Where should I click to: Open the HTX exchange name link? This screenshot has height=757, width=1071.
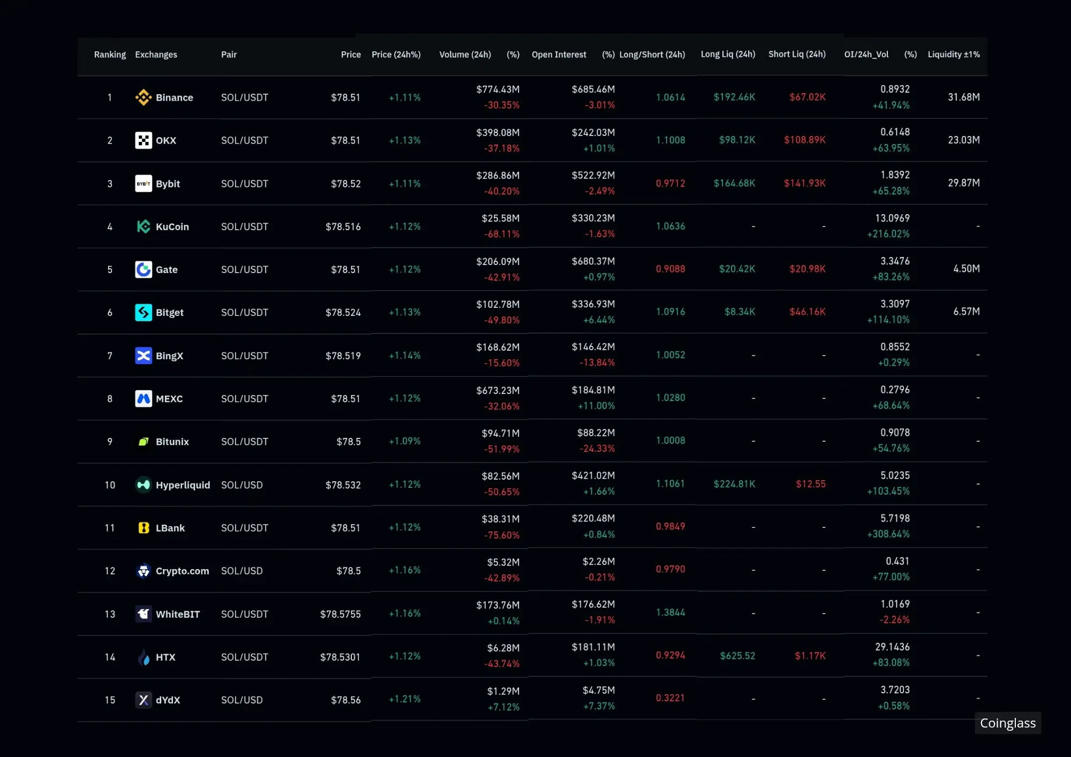(165, 657)
